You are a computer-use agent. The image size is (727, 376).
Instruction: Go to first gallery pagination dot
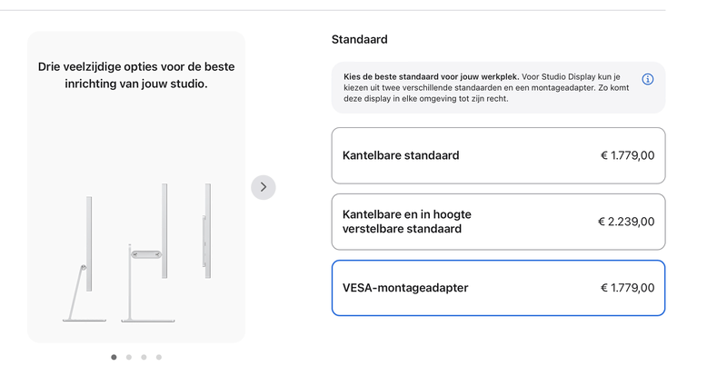(x=114, y=357)
